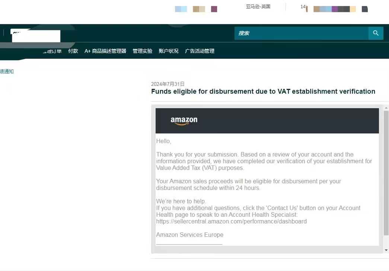389x271 pixels.
Task: Click the amazon logo in email header
Action: click(x=184, y=121)
